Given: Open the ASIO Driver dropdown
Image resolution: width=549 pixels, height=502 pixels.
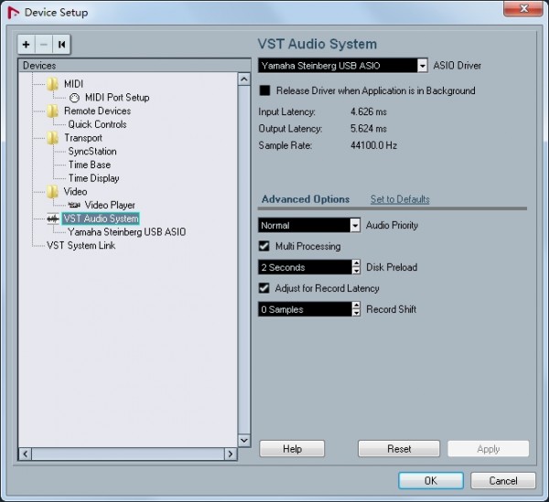Looking at the screenshot, I should point(422,66).
